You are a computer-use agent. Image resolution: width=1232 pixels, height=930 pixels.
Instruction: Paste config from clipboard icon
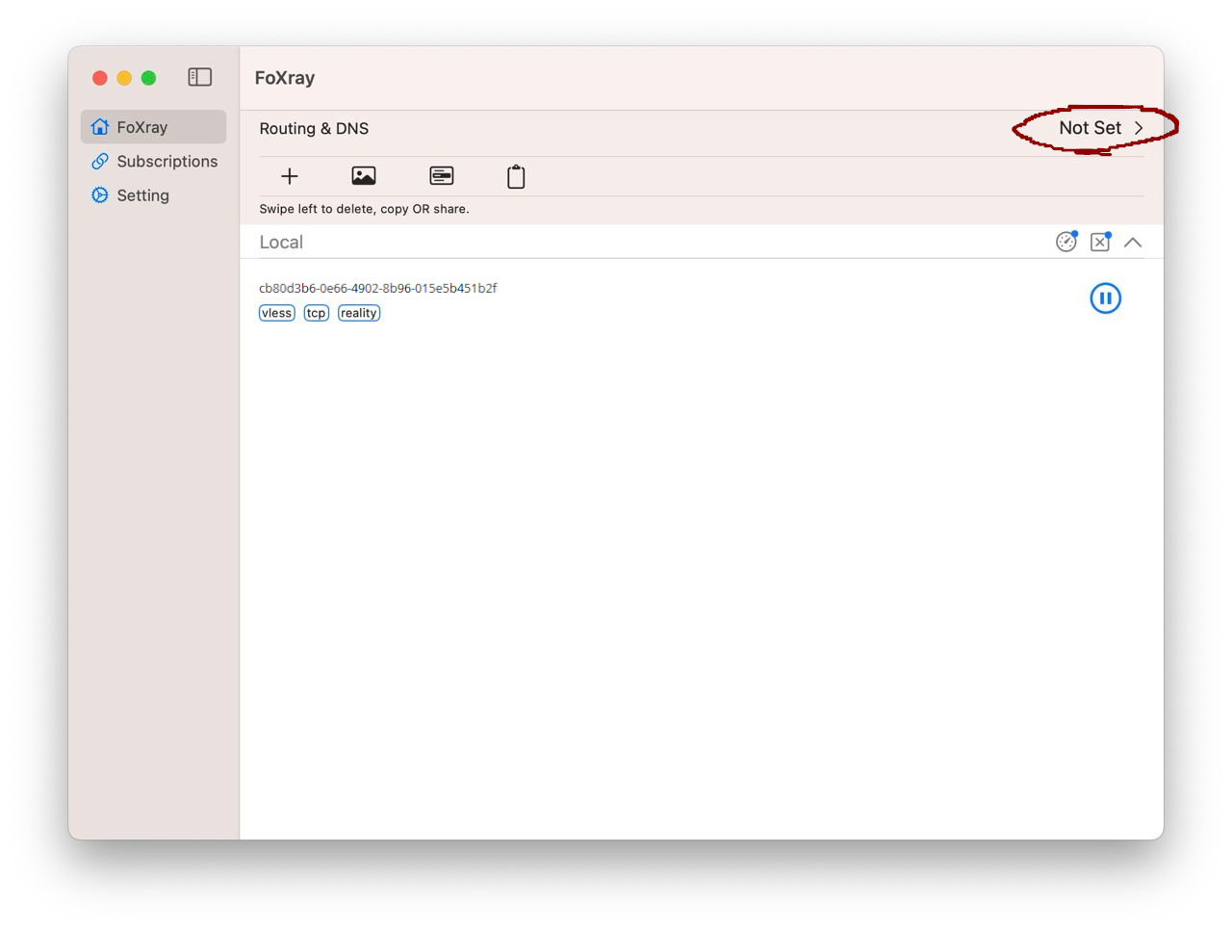[516, 176]
